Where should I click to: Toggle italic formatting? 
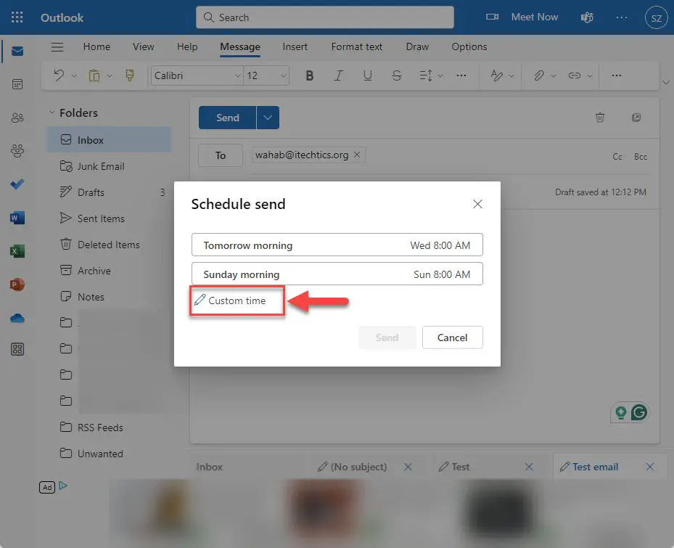339,75
